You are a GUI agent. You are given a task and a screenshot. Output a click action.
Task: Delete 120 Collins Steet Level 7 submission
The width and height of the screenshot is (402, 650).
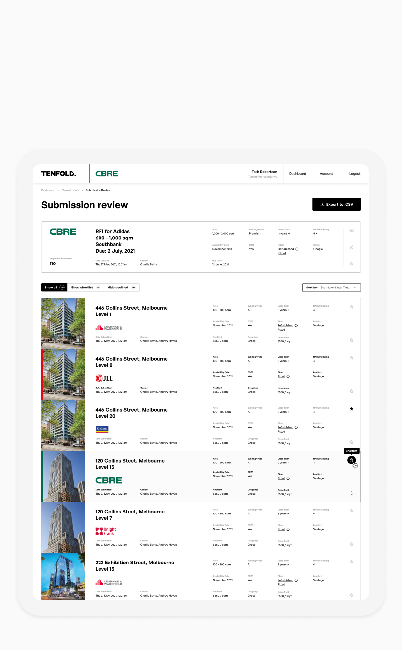click(x=352, y=544)
